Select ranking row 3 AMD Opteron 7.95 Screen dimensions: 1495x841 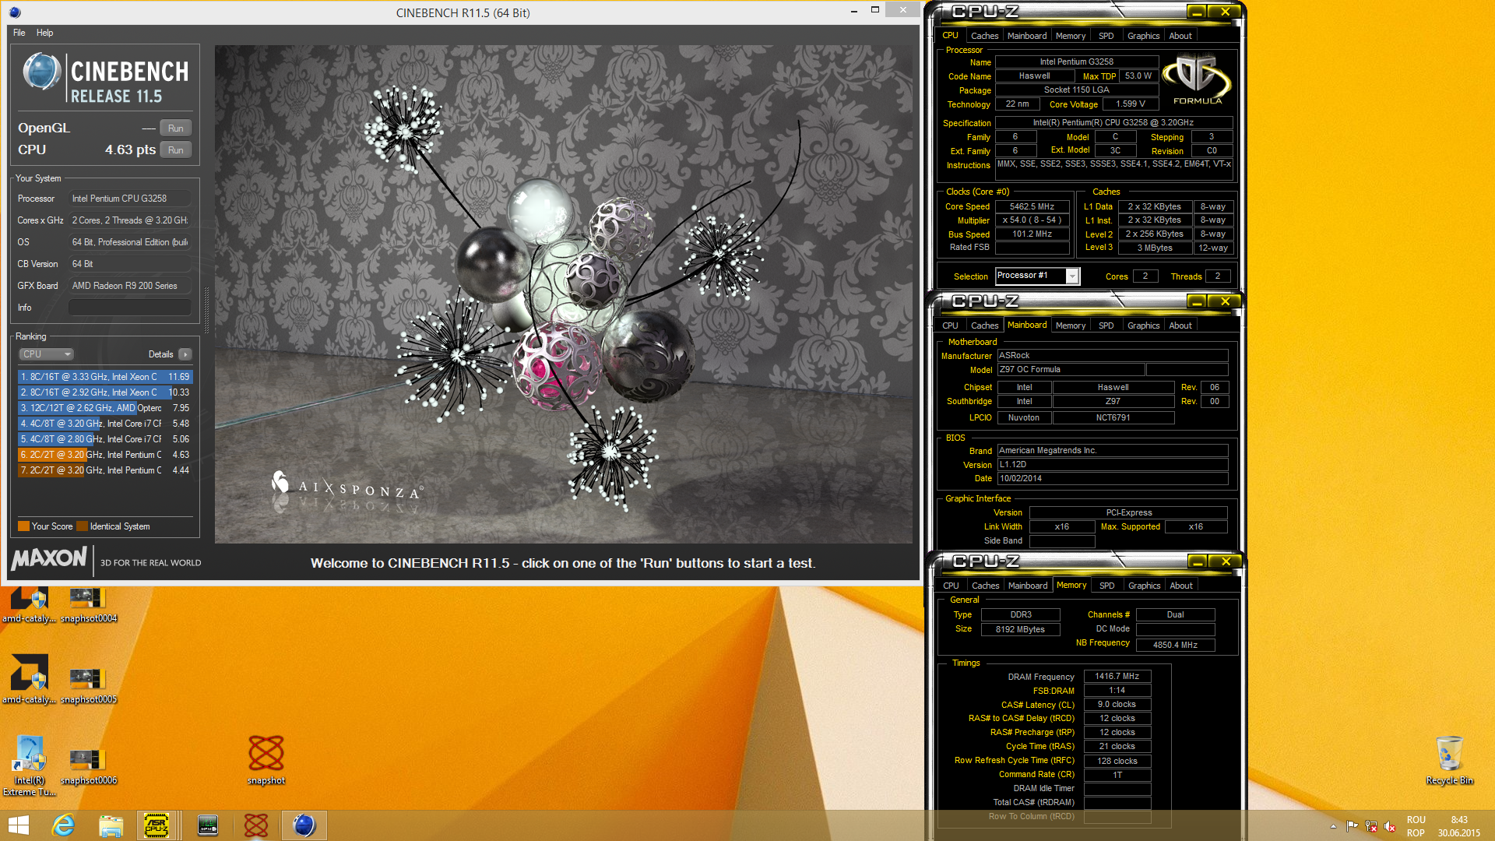tap(105, 408)
